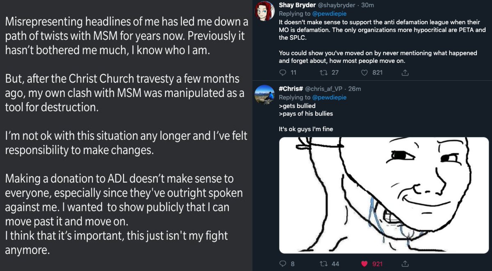Enlarge the crying wojak meme image
492x271 pixels.
pyautogui.click(x=384, y=195)
